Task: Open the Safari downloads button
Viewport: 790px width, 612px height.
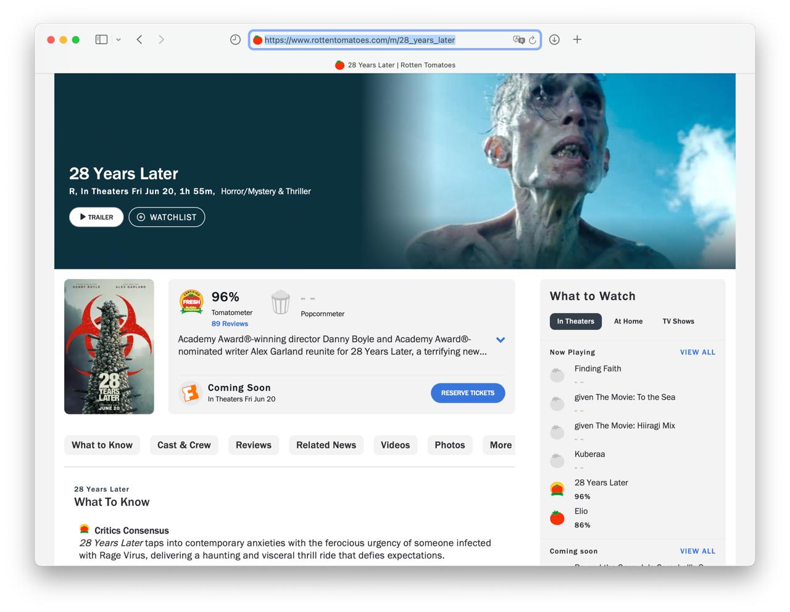Action: tap(554, 40)
